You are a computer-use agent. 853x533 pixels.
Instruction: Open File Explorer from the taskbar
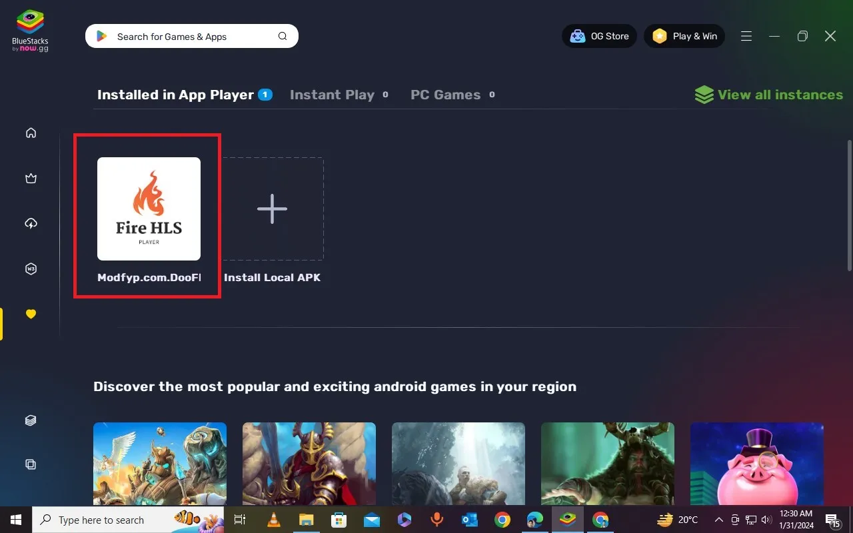pyautogui.click(x=306, y=520)
